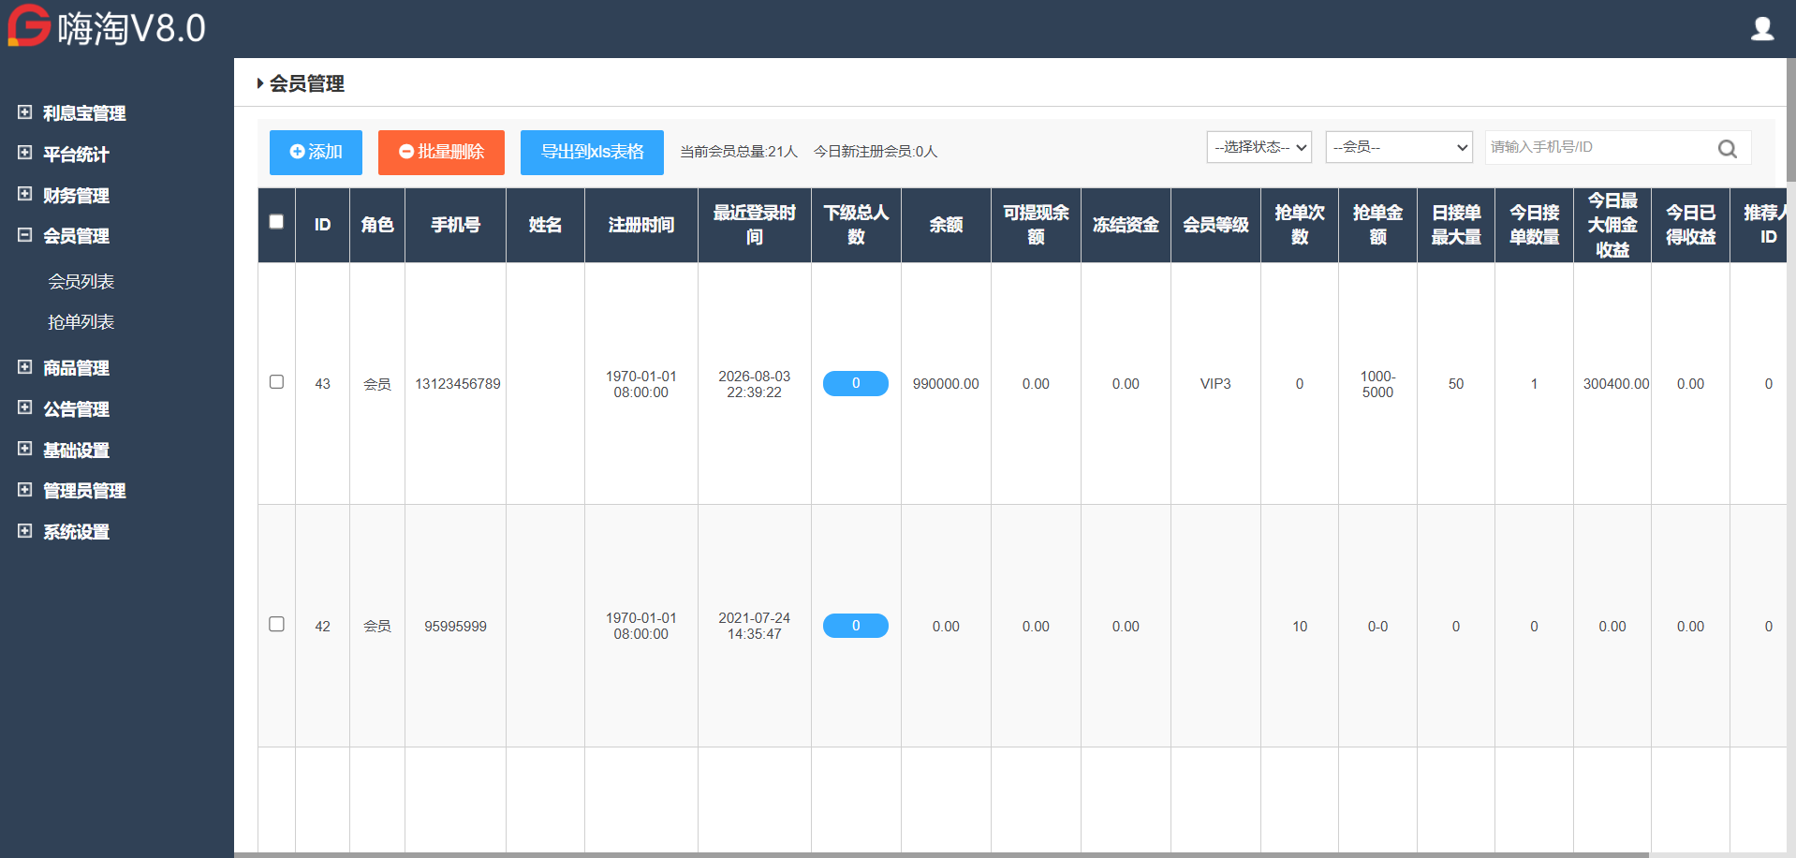Open the 会员 role dropdown
This screenshot has width=1796, height=858.
click(1399, 147)
